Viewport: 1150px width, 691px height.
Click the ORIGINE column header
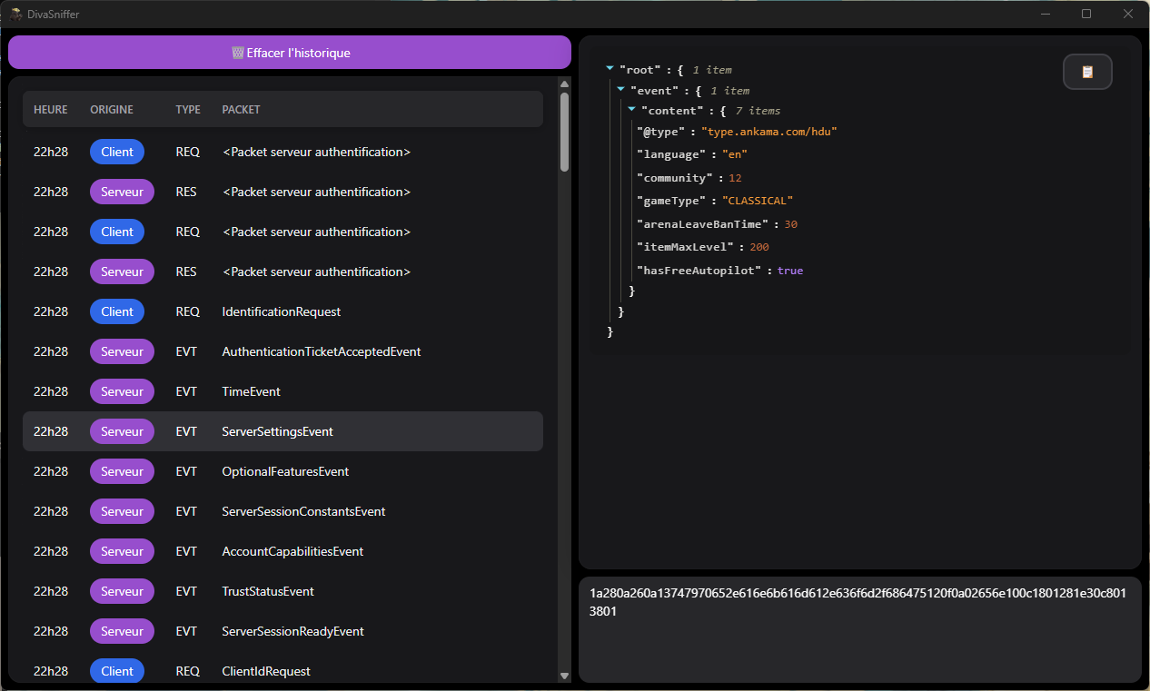click(112, 109)
